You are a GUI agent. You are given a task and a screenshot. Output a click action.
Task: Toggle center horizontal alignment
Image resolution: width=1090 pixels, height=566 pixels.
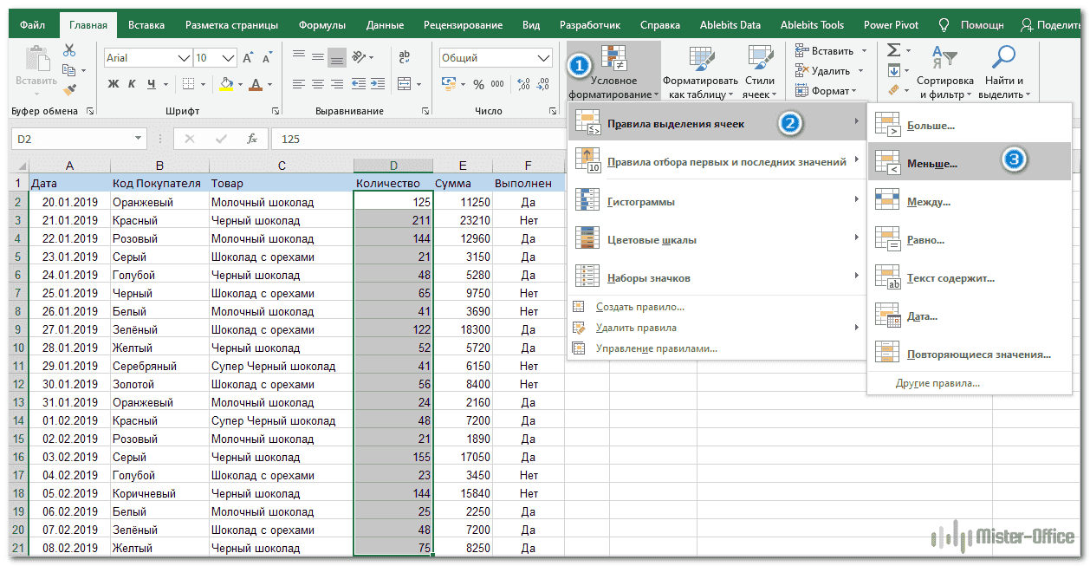coord(318,84)
